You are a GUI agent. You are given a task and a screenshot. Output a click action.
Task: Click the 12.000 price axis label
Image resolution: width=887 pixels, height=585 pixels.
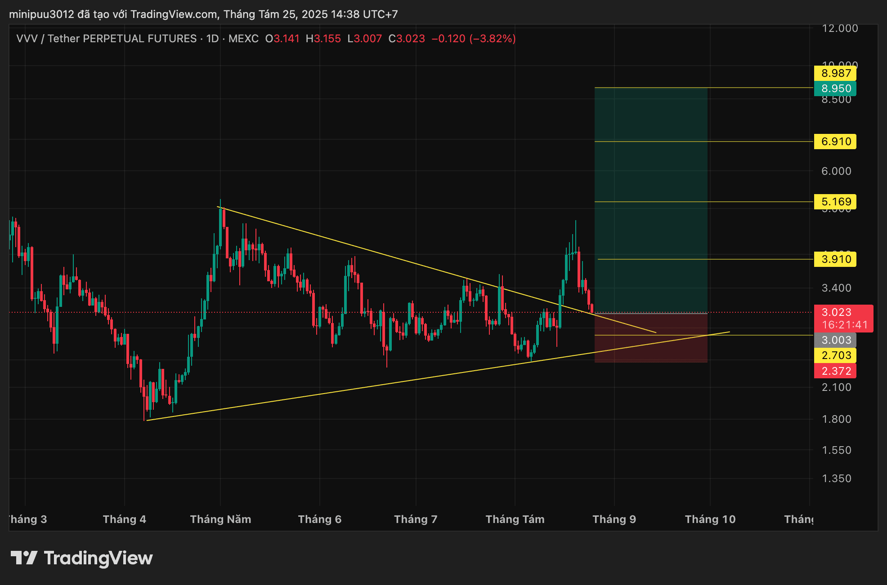point(839,28)
